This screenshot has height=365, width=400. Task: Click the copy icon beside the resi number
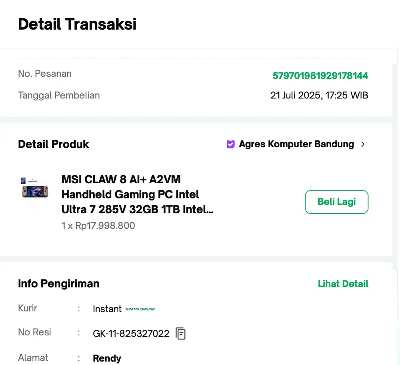(x=180, y=333)
